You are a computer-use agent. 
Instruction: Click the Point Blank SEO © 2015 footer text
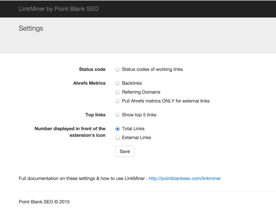(44, 202)
